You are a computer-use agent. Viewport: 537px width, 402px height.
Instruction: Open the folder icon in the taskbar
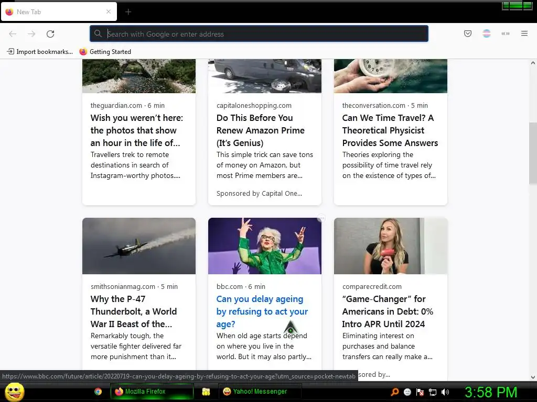click(206, 392)
